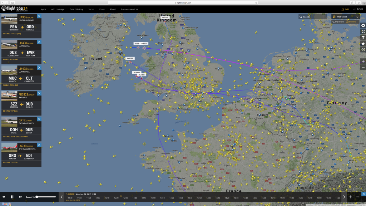The image size is (366, 206).
Task: Click Safari back navigation arrow
Action: (x=3, y=3)
